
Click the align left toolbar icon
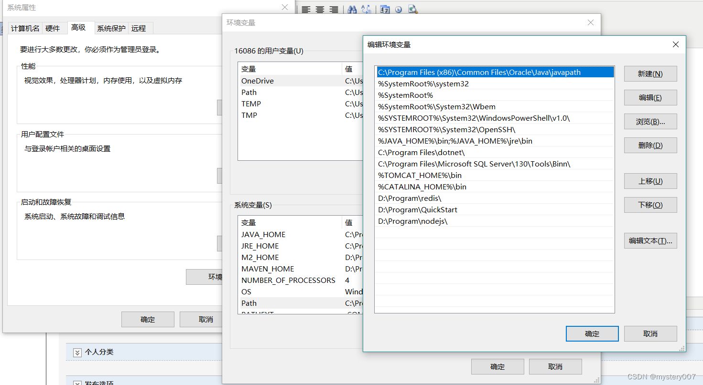pyautogui.click(x=306, y=9)
